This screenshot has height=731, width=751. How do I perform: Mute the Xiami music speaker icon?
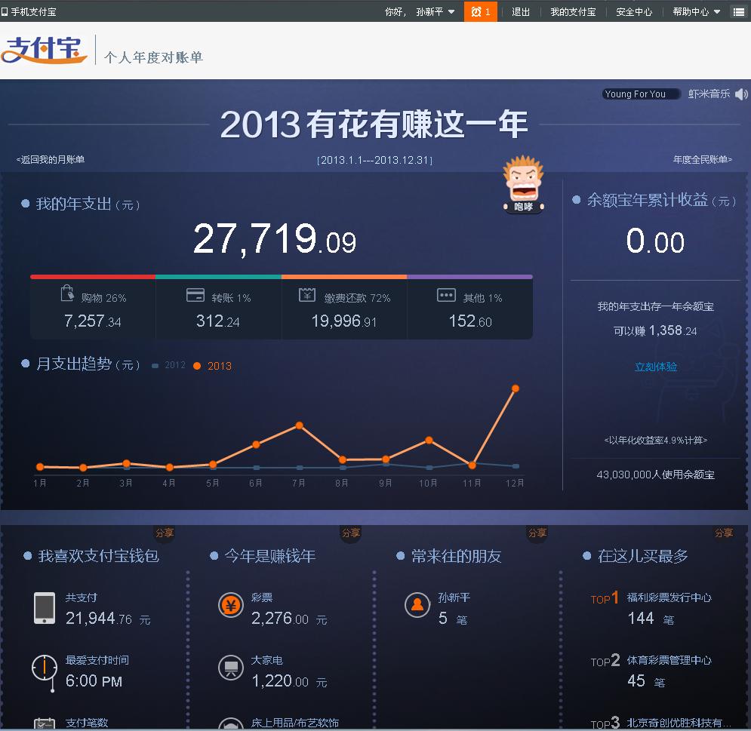[x=741, y=94]
